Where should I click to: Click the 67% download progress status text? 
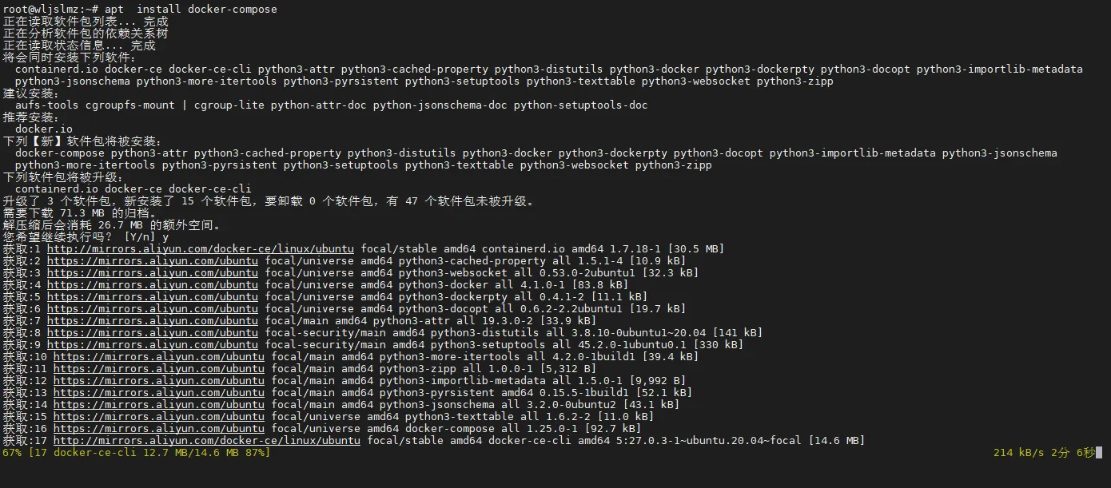136,453
